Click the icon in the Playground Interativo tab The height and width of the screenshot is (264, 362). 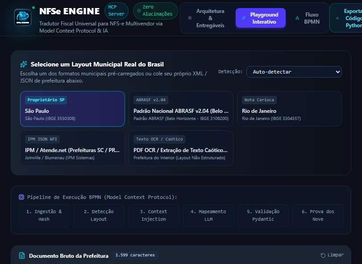[244, 18]
